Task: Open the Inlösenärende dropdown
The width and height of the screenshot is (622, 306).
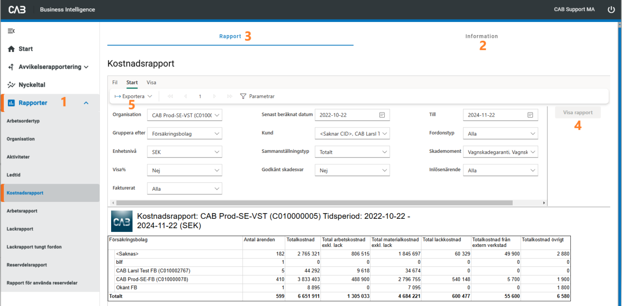Action: [x=501, y=170]
